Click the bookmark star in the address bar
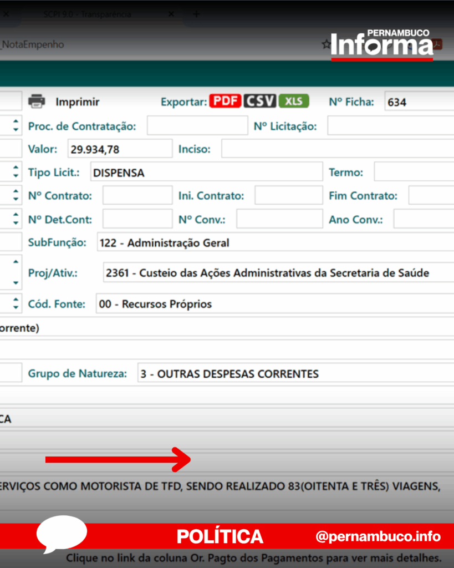This screenshot has height=568, width=454. pos(326,44)
